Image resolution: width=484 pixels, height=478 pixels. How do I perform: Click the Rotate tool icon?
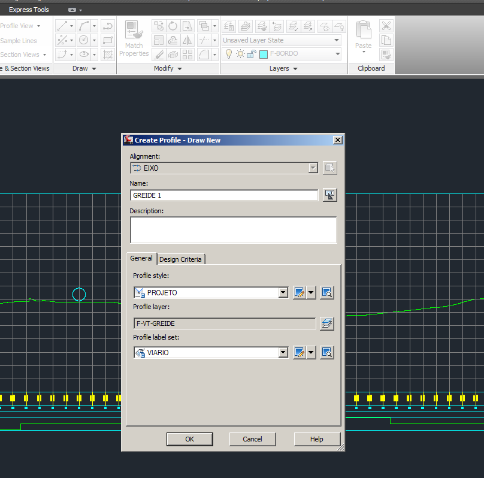pos(172,25)
